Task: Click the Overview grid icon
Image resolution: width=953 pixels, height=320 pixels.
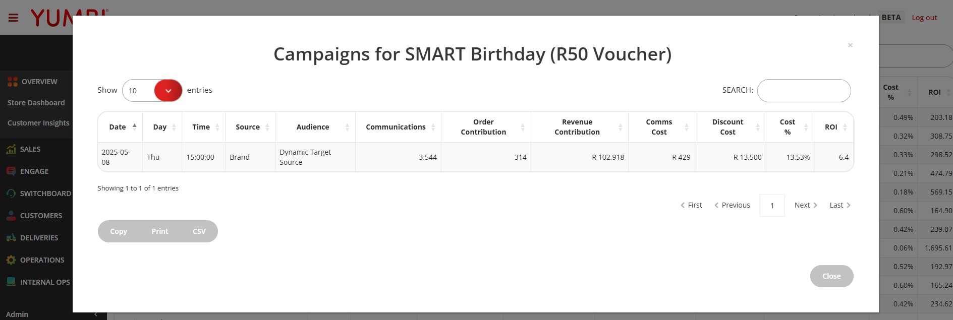Action: [x=12, y=82]
